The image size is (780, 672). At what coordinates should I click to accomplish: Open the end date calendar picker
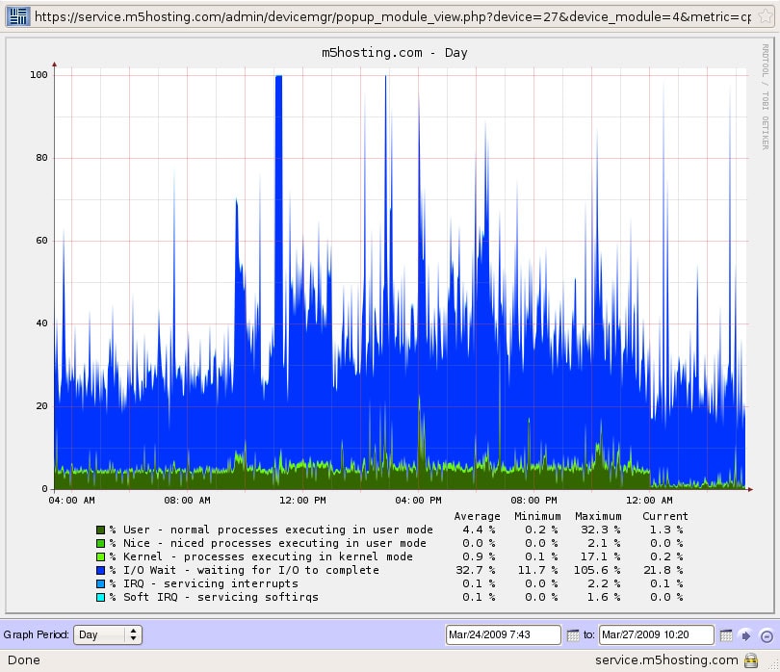[x=727, y=635]
